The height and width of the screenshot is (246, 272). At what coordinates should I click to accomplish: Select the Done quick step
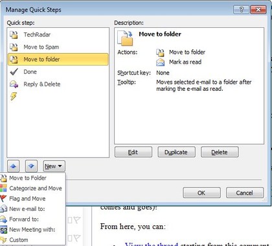click(58, 72)
